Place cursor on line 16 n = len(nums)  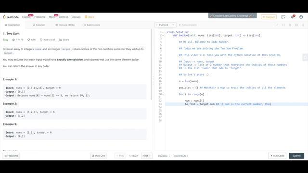(189, 81)
